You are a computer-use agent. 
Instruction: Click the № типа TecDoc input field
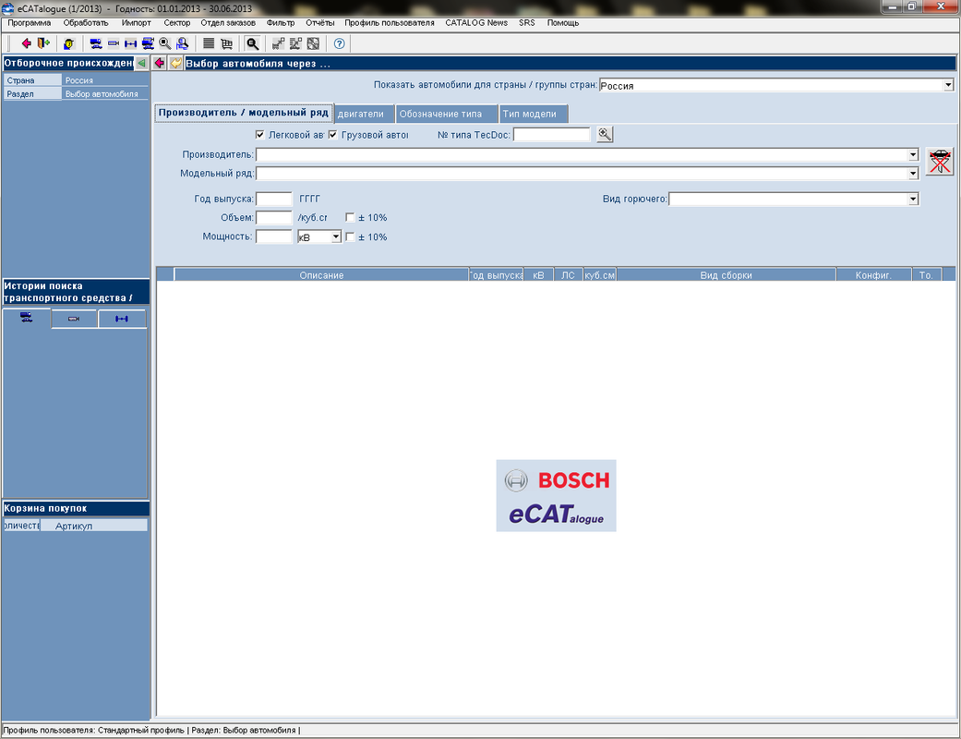click(x=552, y=134)
